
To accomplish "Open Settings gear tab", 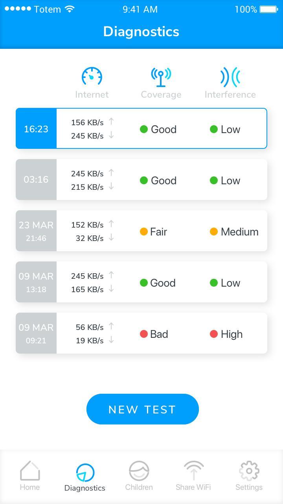I will click(x=249, y=476).
